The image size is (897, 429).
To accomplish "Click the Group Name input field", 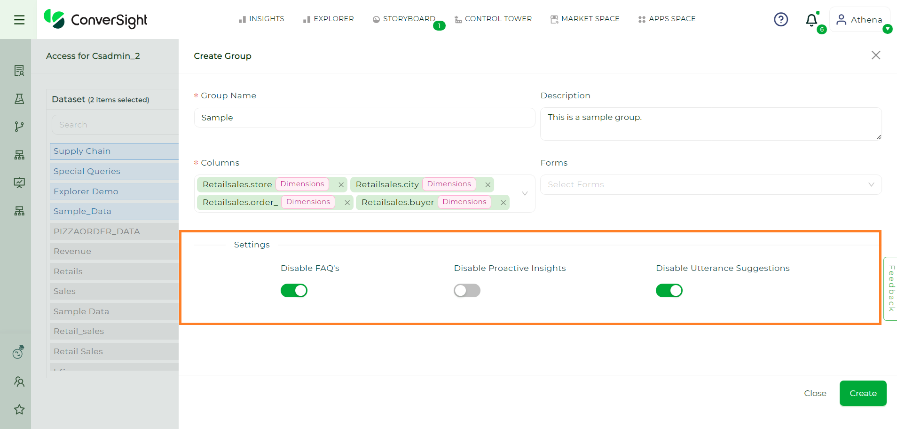I will 364,118.
